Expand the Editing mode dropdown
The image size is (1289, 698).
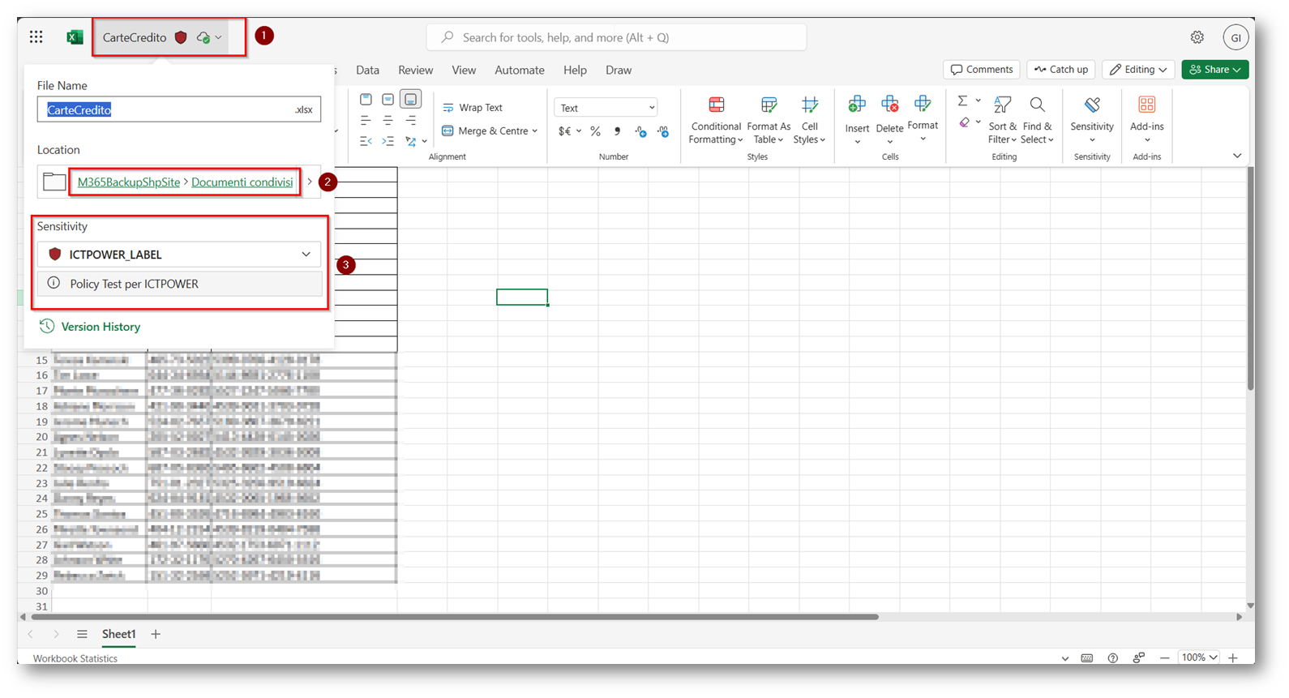click(x=1137, y=70)
